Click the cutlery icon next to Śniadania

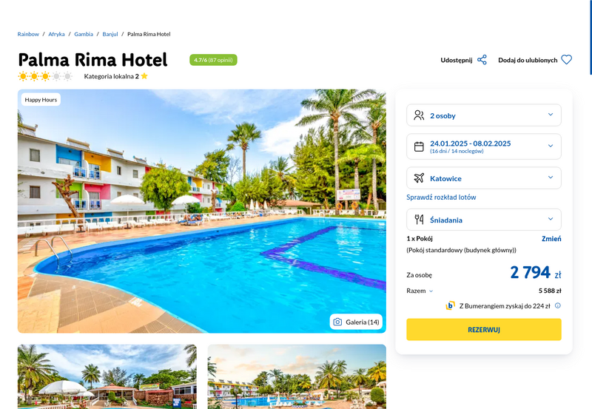click(419, 219)
